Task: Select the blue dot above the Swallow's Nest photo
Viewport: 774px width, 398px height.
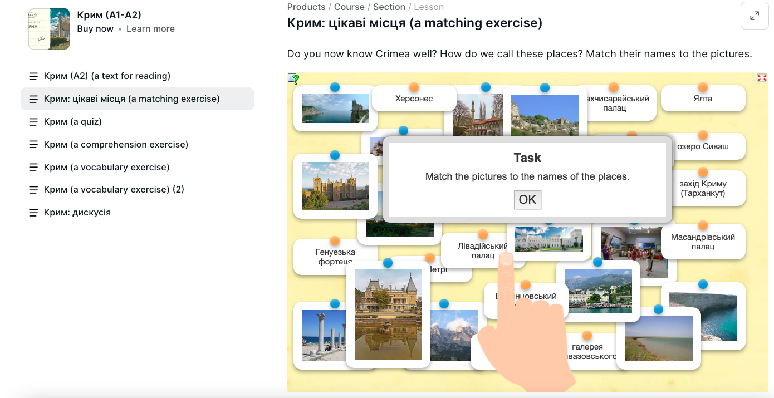Action: (335, 87)
